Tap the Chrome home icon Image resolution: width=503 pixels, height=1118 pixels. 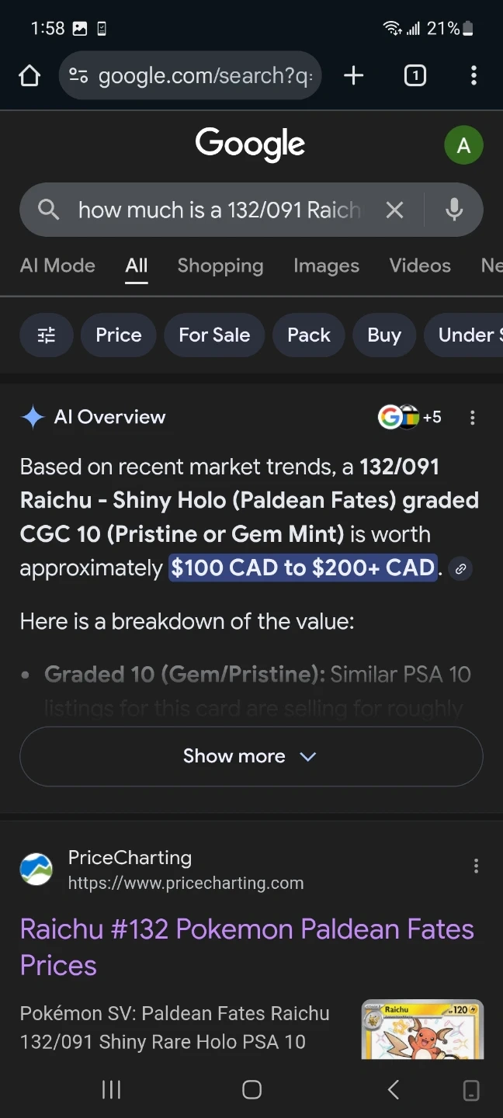tap(29, 75)
